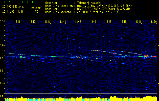Click the 1350 time marker

pos(154,21)
